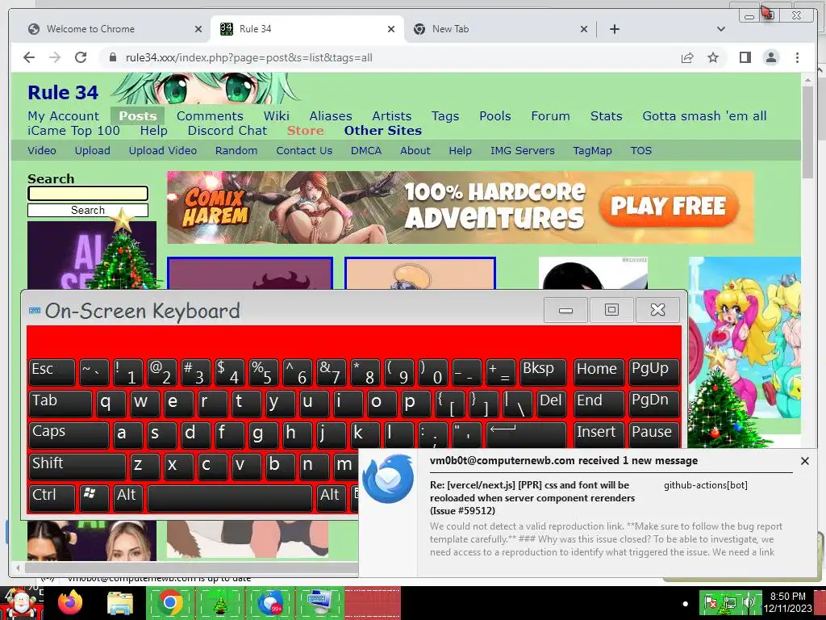This screenshot has width=826, height=620.
Task: Click the space bar on On-Screen Keyboard
Action: [230, 499]
